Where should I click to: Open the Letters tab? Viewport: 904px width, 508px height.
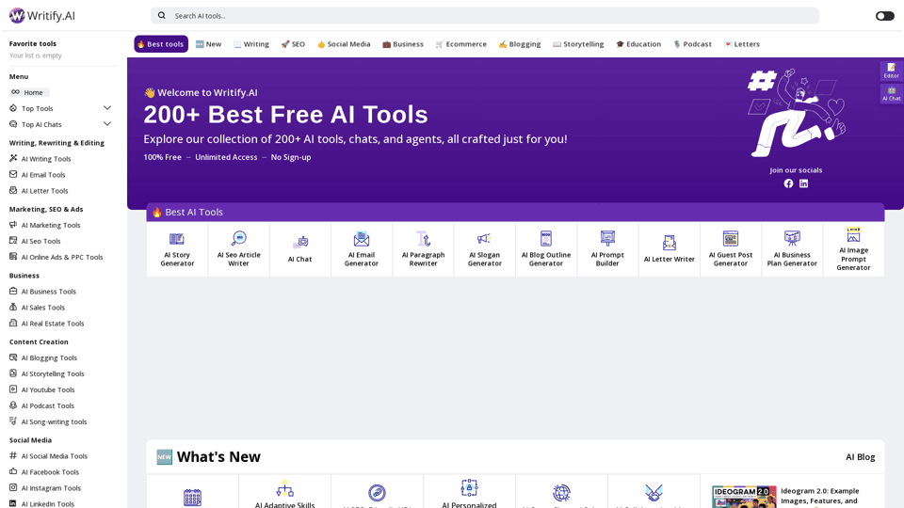(x=742, y=44)
